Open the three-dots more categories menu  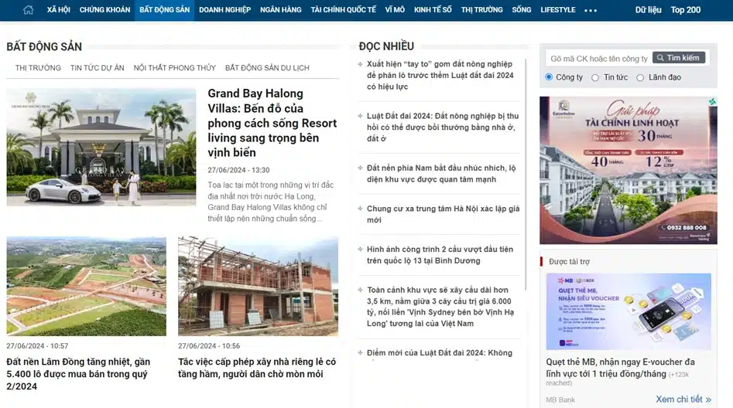tap(591, 11)
